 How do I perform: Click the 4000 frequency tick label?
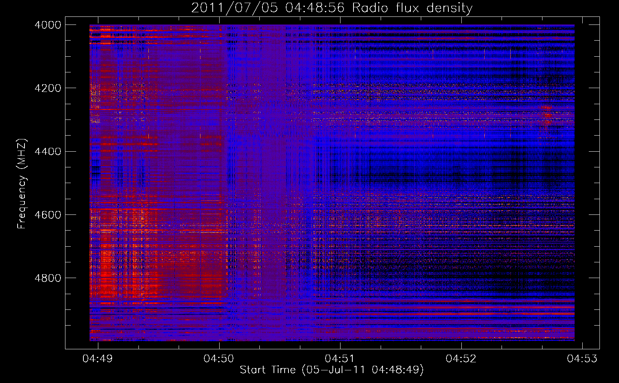pos(48,25)
